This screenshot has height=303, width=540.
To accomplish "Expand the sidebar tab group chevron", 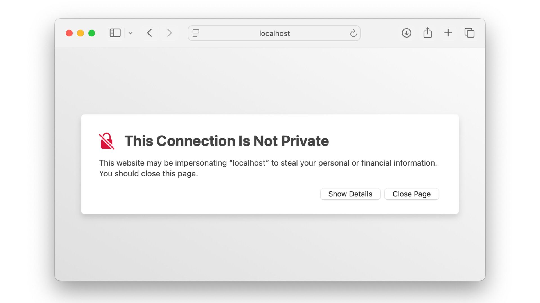I will [x=130, y=33].
